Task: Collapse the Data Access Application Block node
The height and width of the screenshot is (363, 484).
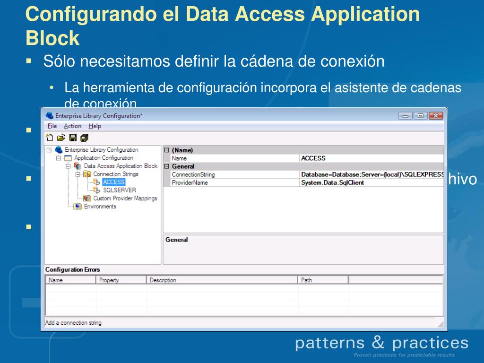Action: [x=68, y=166]
